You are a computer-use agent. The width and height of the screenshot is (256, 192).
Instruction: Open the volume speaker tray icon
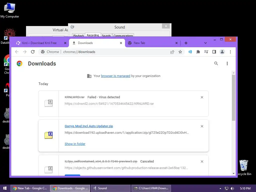coord(232,188)
